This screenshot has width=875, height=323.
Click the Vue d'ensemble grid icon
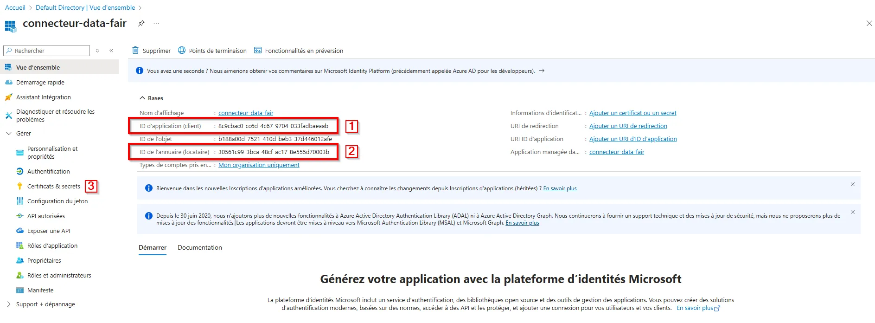click(x=8, y=67)
